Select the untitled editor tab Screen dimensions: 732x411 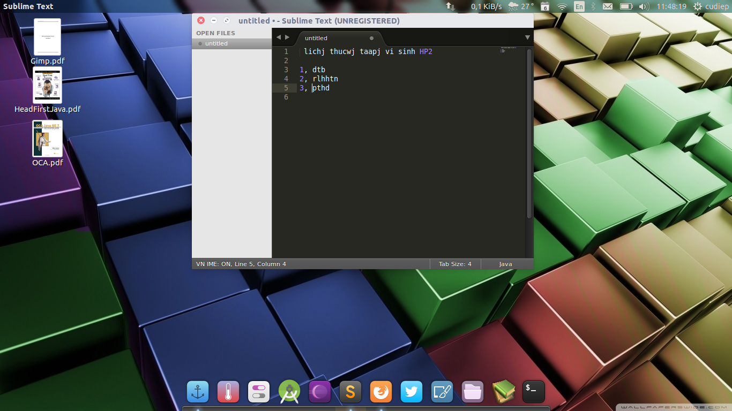click(x=339, y=38)
